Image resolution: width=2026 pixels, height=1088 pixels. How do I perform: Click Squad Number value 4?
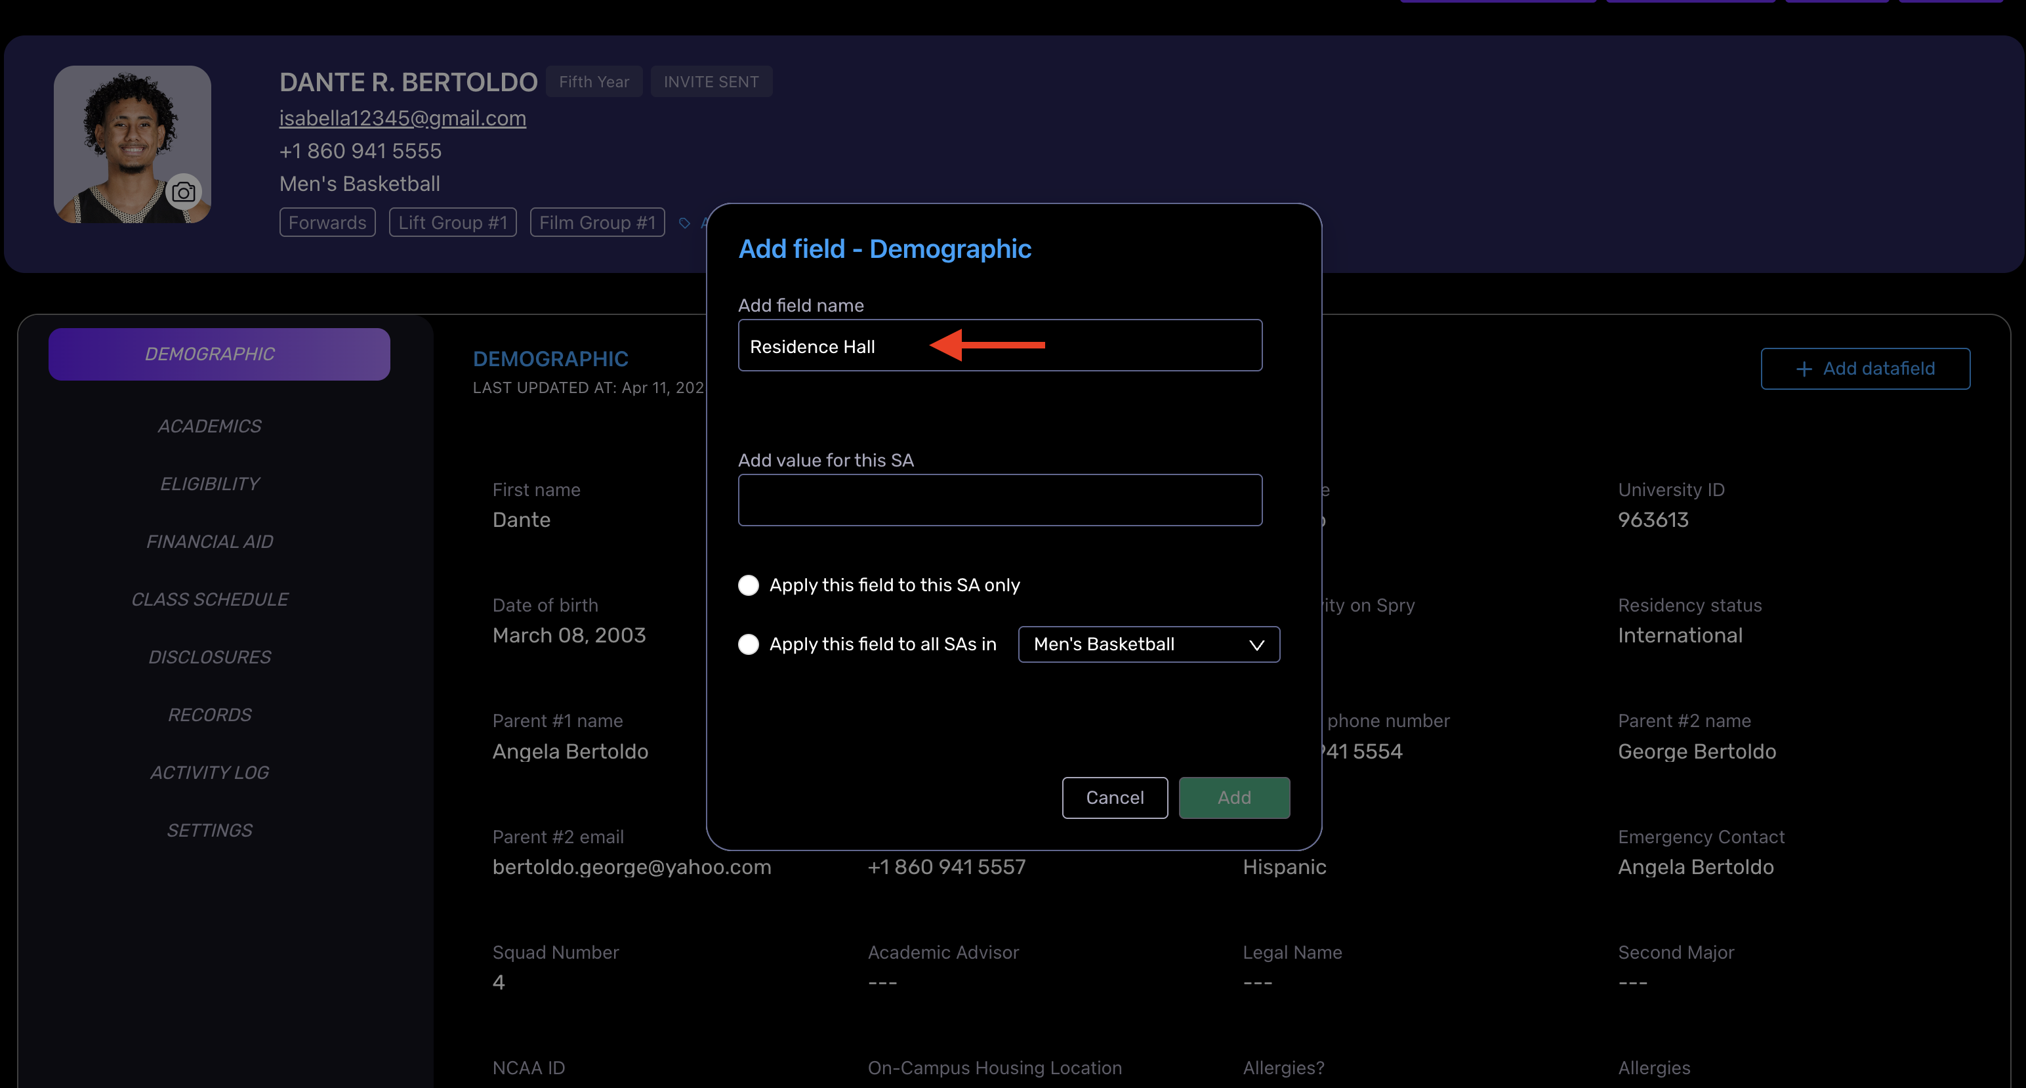[x=499, y=982]
